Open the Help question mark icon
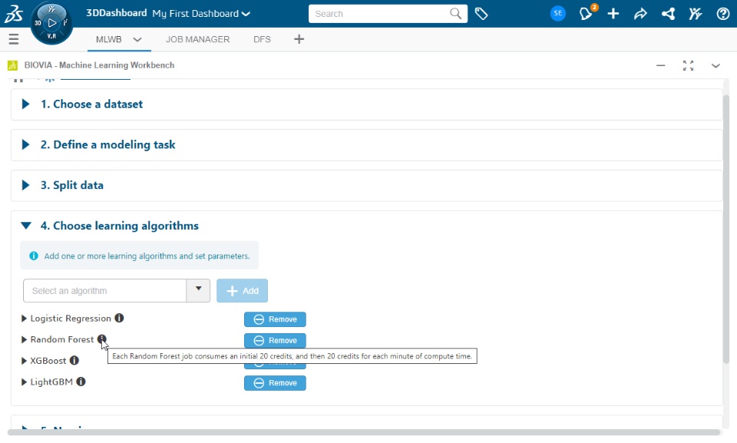The width and height of the screenshot is (737, 443). 723,14
